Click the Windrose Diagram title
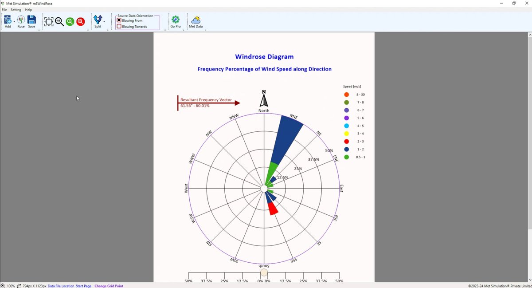This screenshot has height=288, width=532. 264,57
